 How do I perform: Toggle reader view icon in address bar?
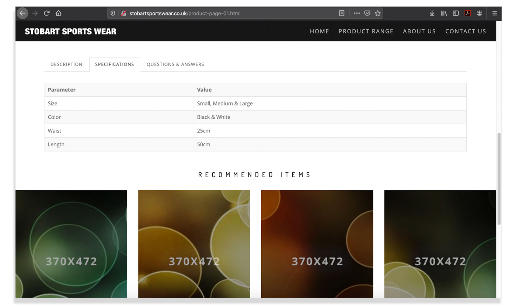tap(342, 13)
